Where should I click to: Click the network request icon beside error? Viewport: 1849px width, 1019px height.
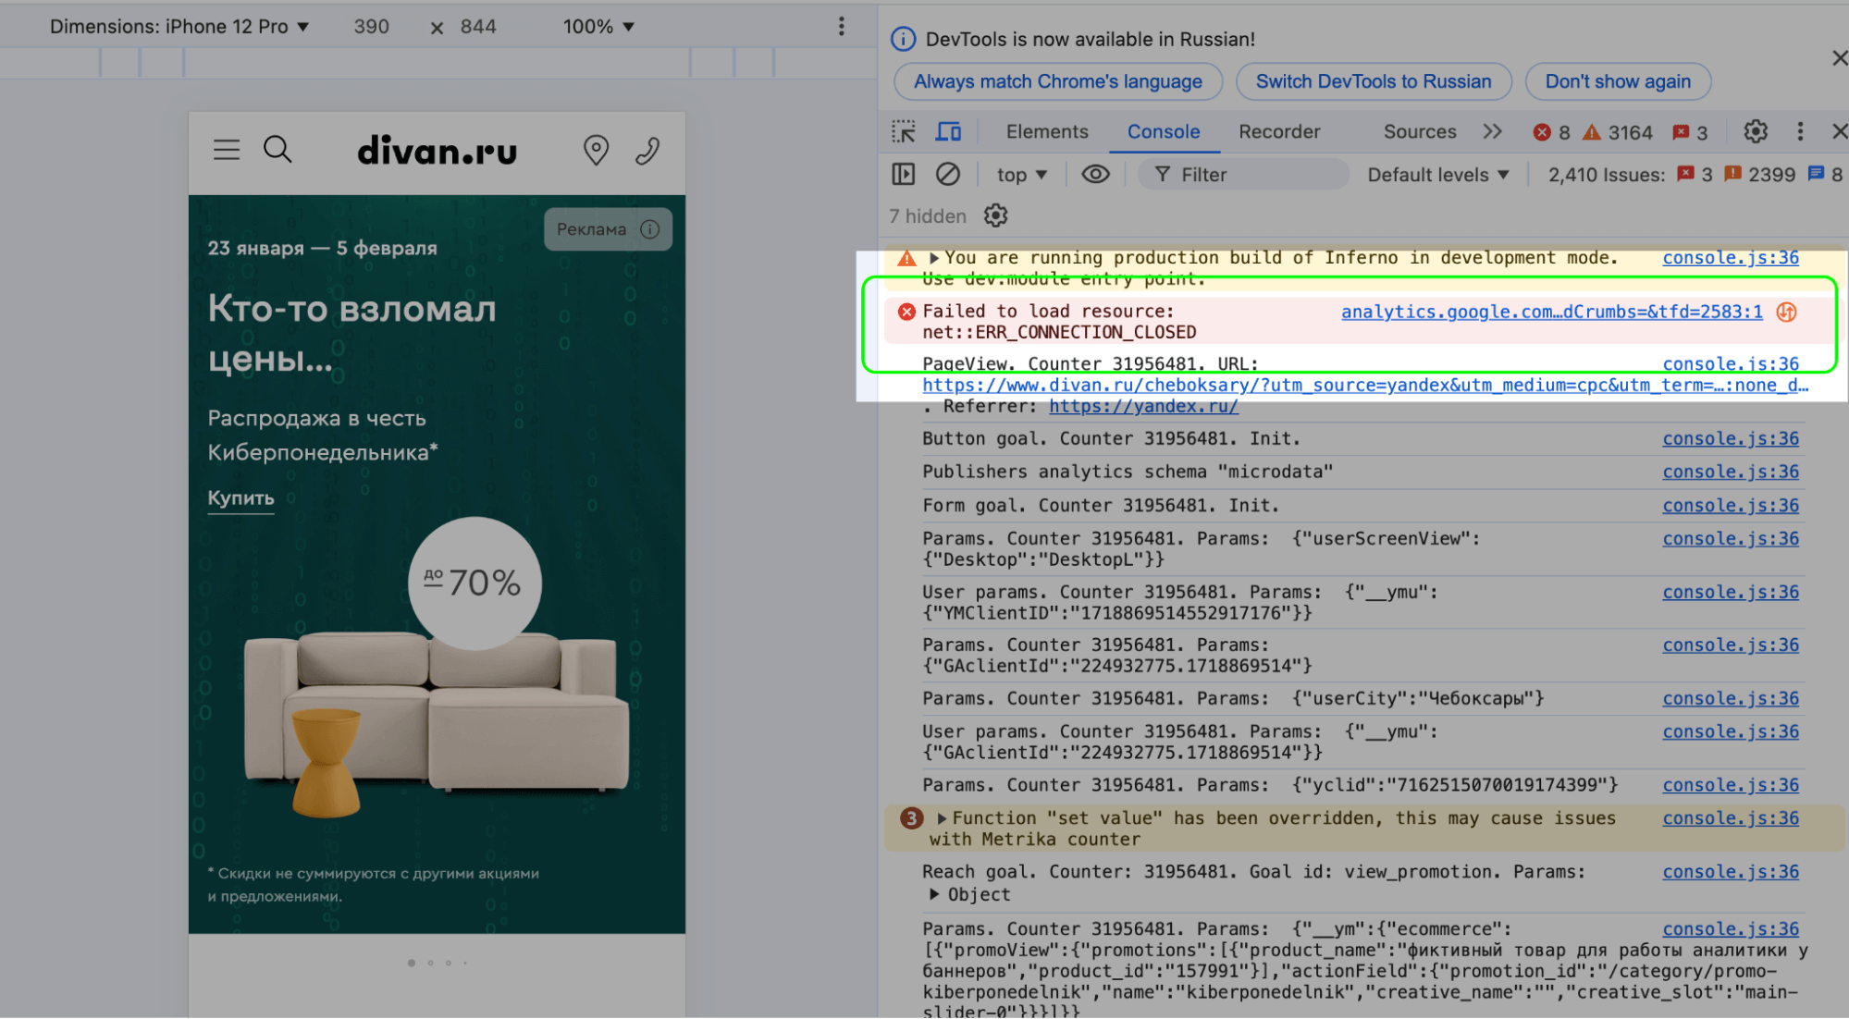click(1786, 312)
